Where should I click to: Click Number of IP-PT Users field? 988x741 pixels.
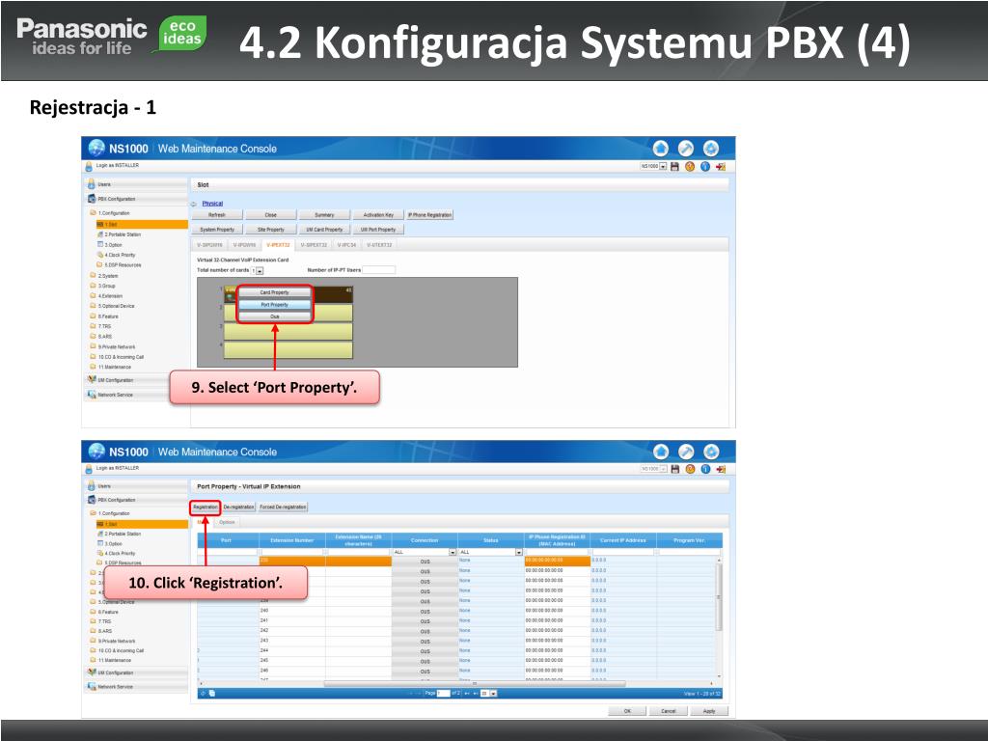[x=379, y=270]
